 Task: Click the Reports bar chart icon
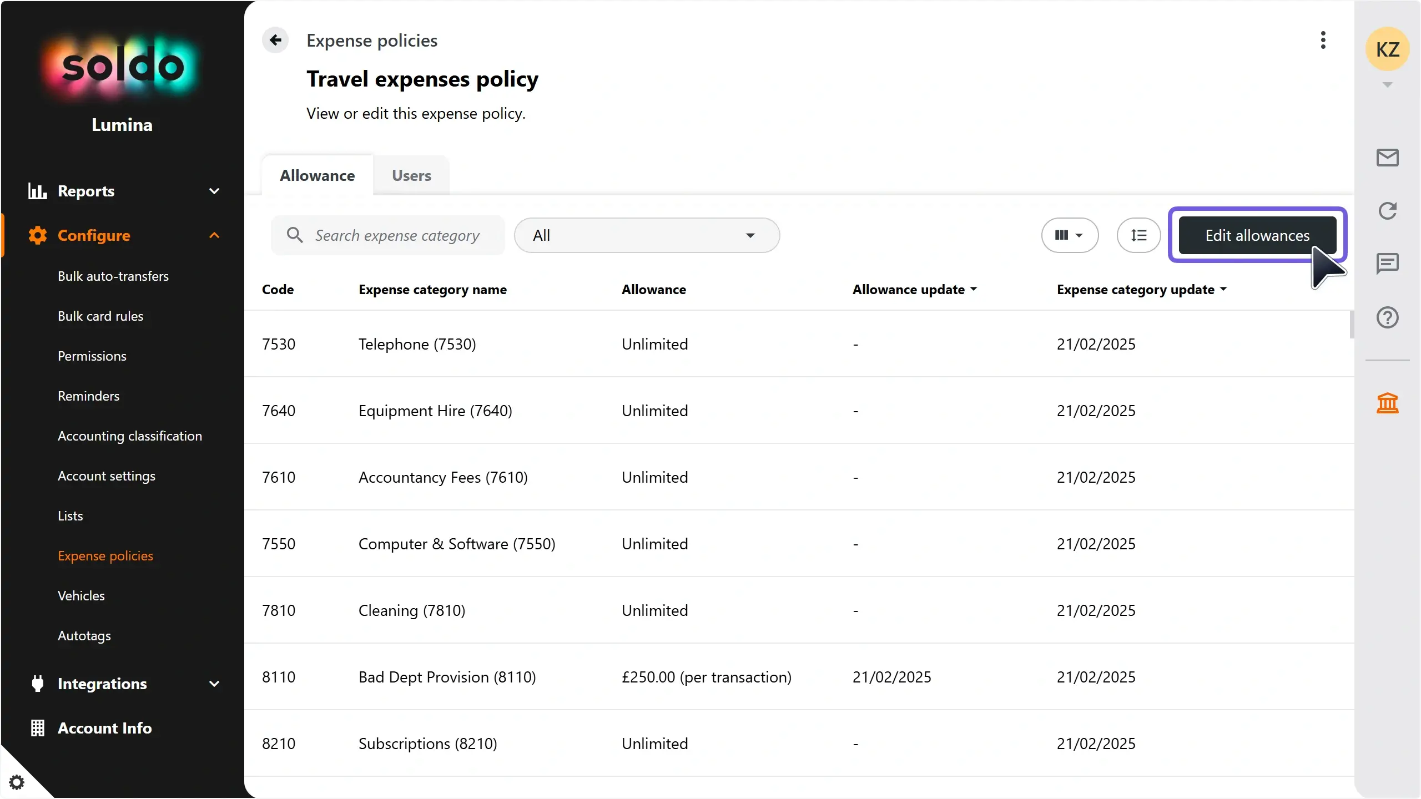[x=37, y=191]
